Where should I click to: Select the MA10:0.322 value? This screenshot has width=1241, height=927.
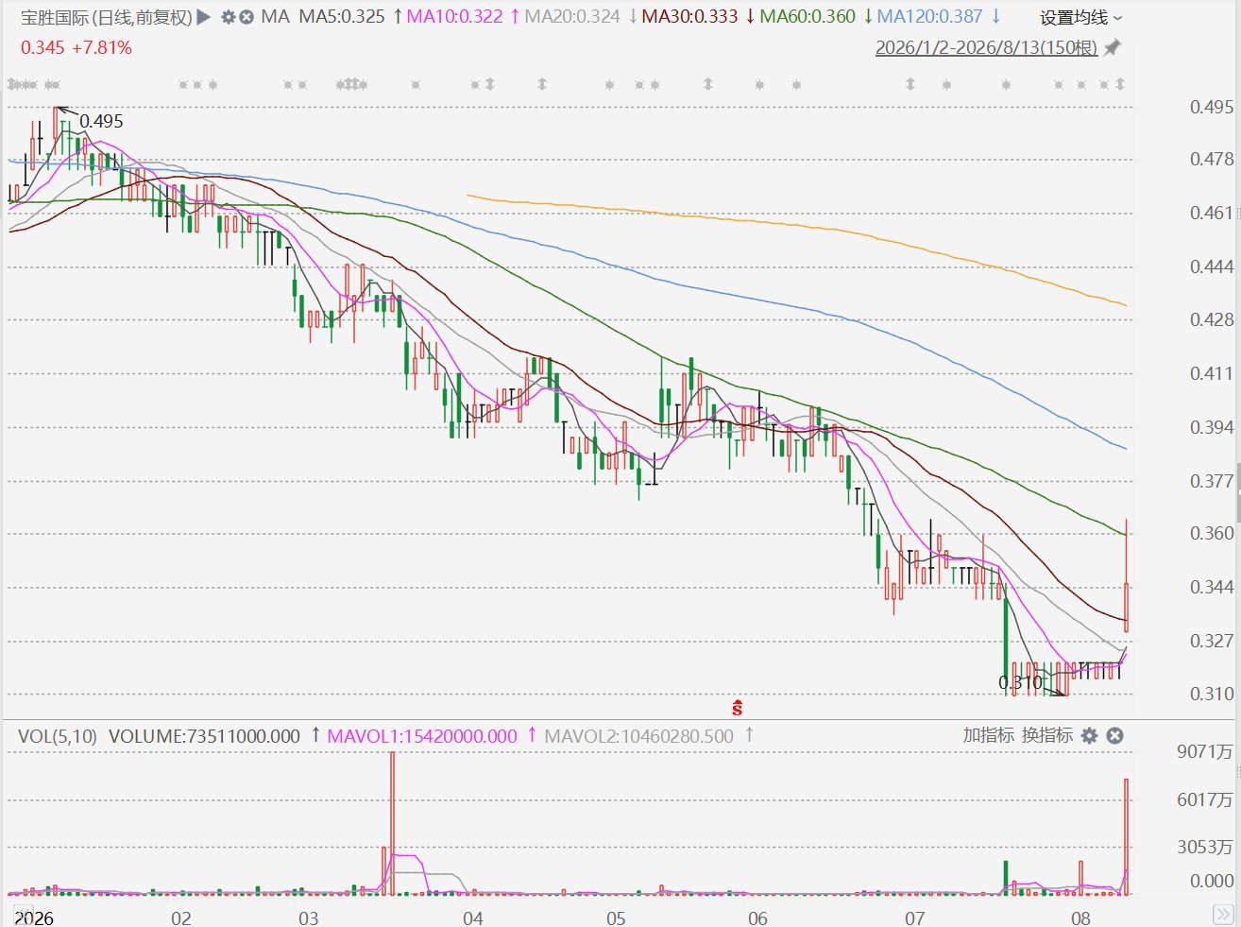[454, 17]
